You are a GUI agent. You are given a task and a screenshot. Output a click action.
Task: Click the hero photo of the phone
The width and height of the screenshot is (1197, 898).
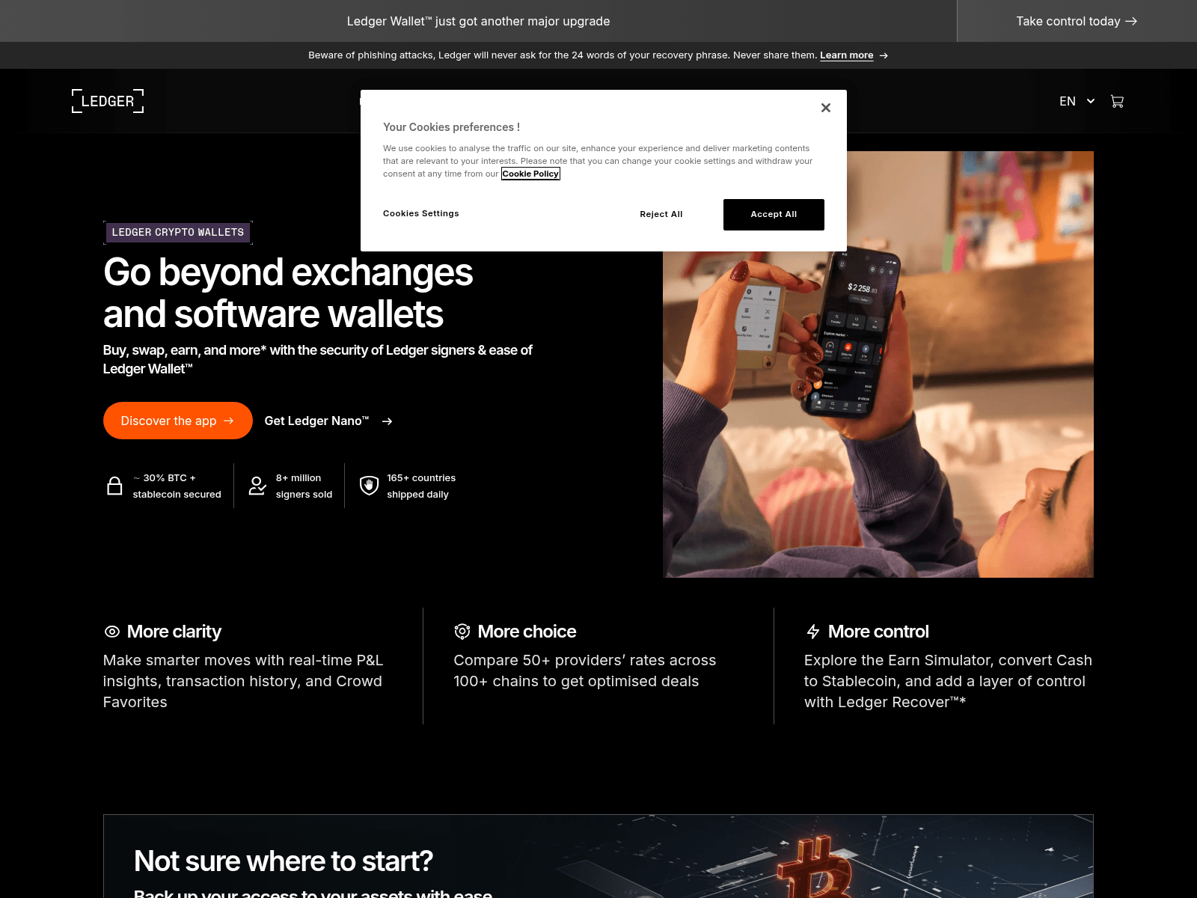(878, 364)
